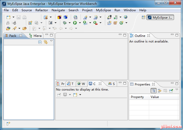Click the New wizard icon in the toolbar
Screen dimensions: 183x130
point(8,17)
